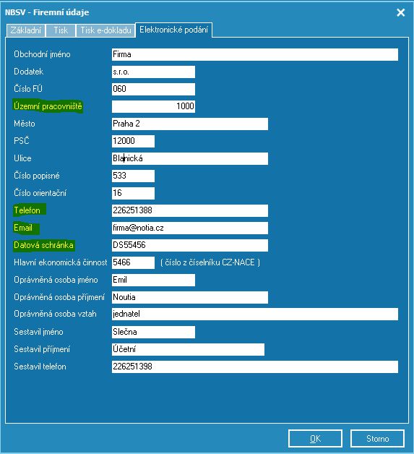
Task: Cancel with the Storno button
Action: [x=377, y=439]
